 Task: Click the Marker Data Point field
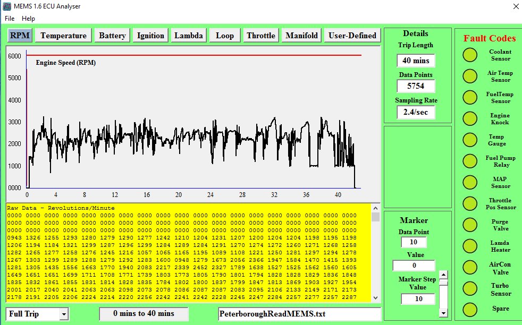pos(414,242)
